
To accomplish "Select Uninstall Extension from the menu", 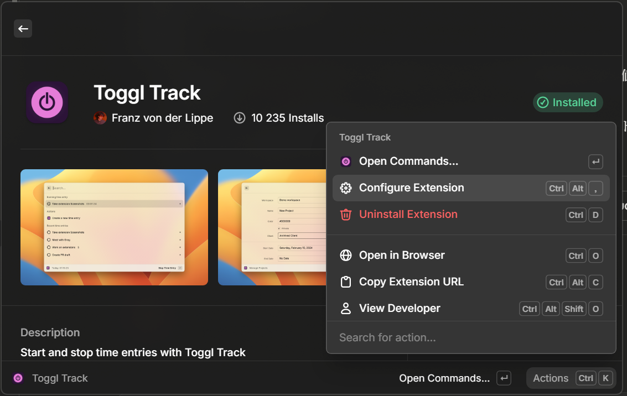I will point(410,215).
